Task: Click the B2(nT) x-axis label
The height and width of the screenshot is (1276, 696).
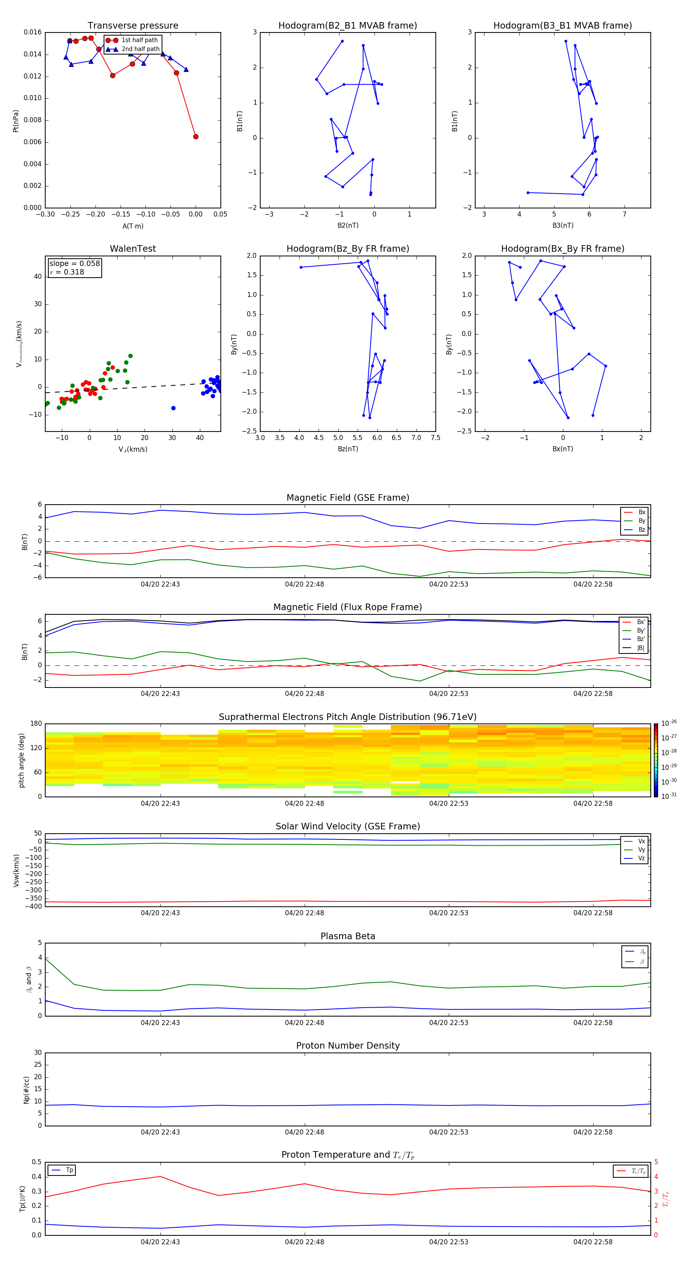Action: (x=348, y=225)
